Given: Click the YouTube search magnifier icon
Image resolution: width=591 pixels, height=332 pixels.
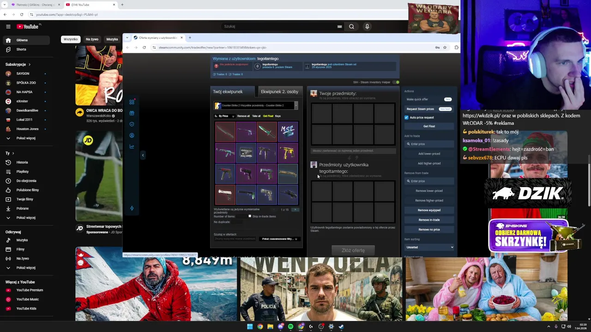Looking at the screenshot, I should pyautogui.click(x=351, y=26).
